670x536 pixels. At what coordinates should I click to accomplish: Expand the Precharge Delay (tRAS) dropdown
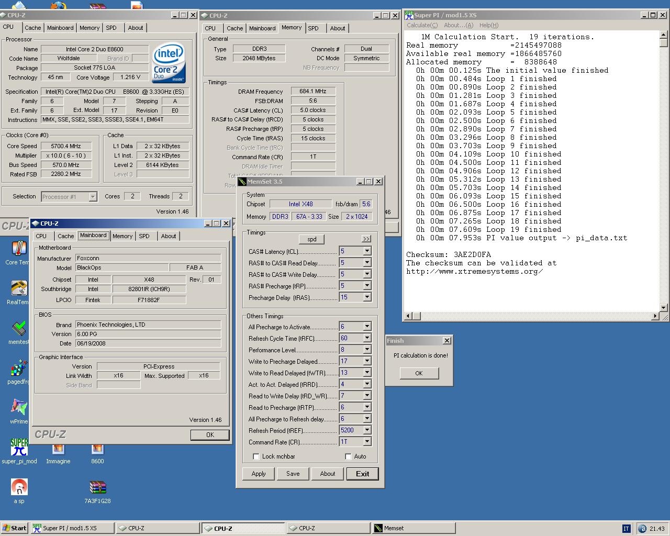tap(367, 297)
